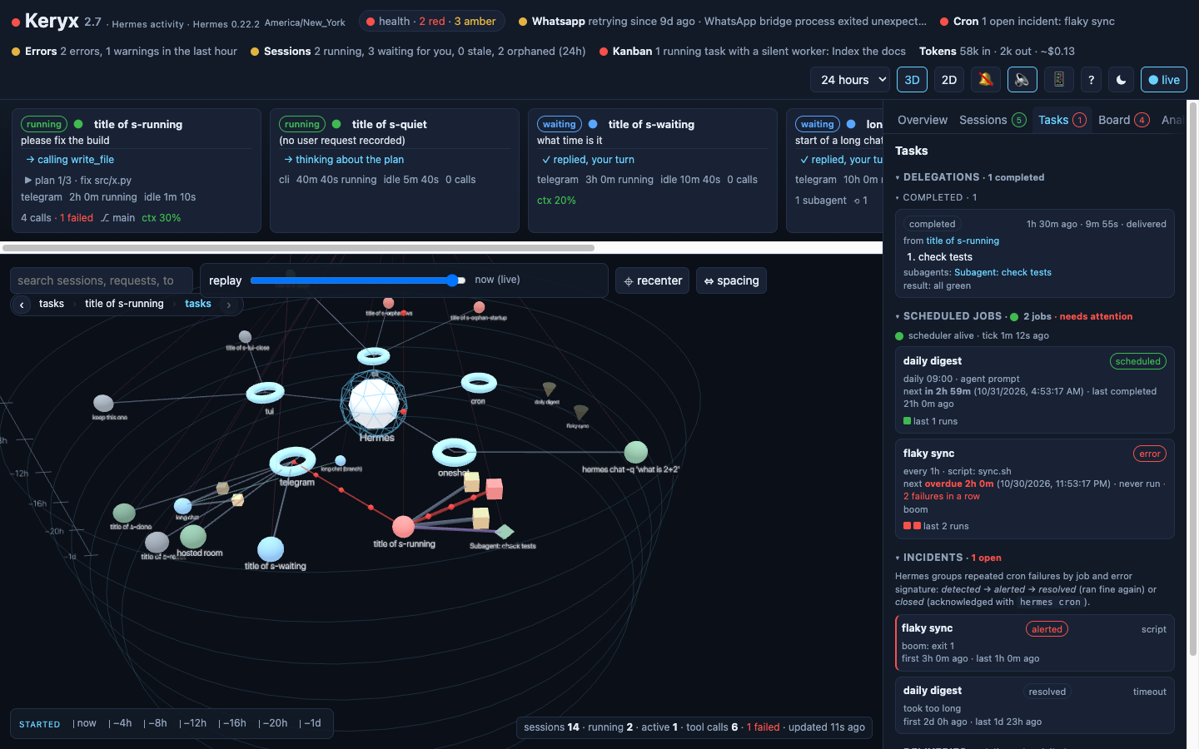This screenshot has height=749, width=1199.
Task: Click the blue title of s-waiting node
Action: (271, 549)
